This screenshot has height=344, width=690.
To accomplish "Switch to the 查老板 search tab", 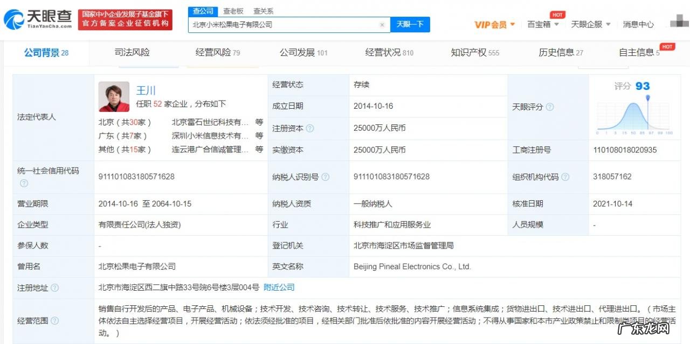I will tap(233, 11).
